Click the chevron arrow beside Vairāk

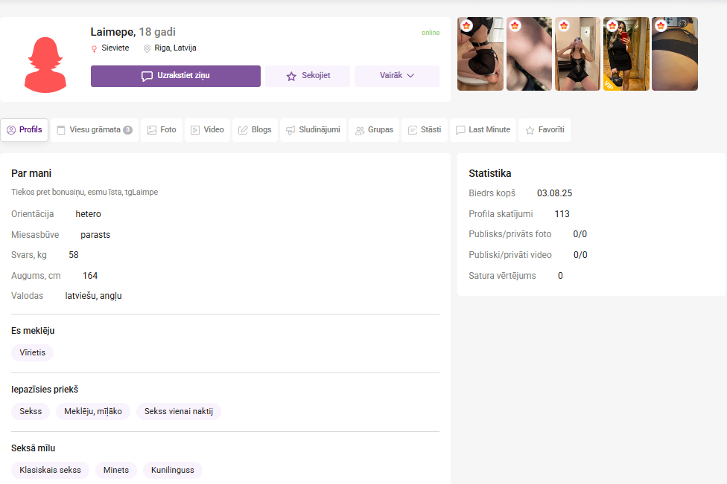click(410, 75)
